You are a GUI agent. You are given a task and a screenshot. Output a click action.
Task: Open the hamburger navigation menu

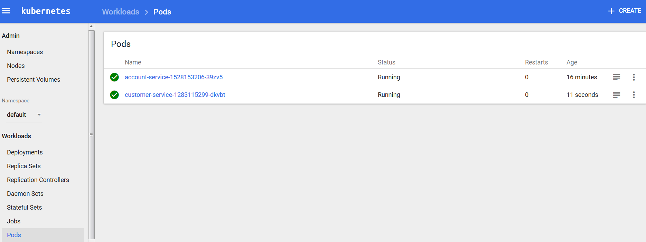(x=6, y=11)
